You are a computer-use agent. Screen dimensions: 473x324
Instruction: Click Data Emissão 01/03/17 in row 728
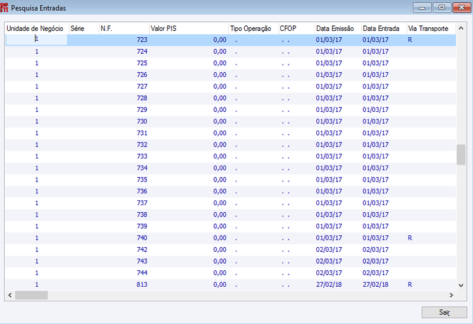[329, 98]
